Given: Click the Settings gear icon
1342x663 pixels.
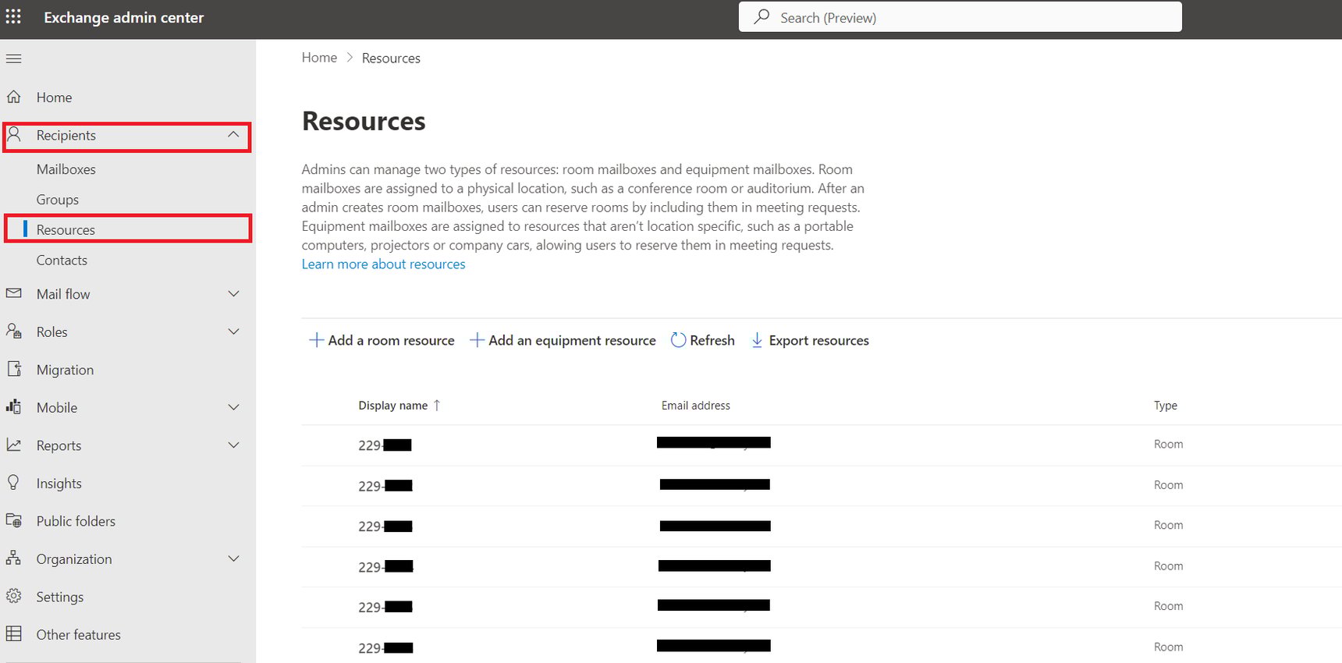Looking at the screenshot, I should click(x=14, y=596).
